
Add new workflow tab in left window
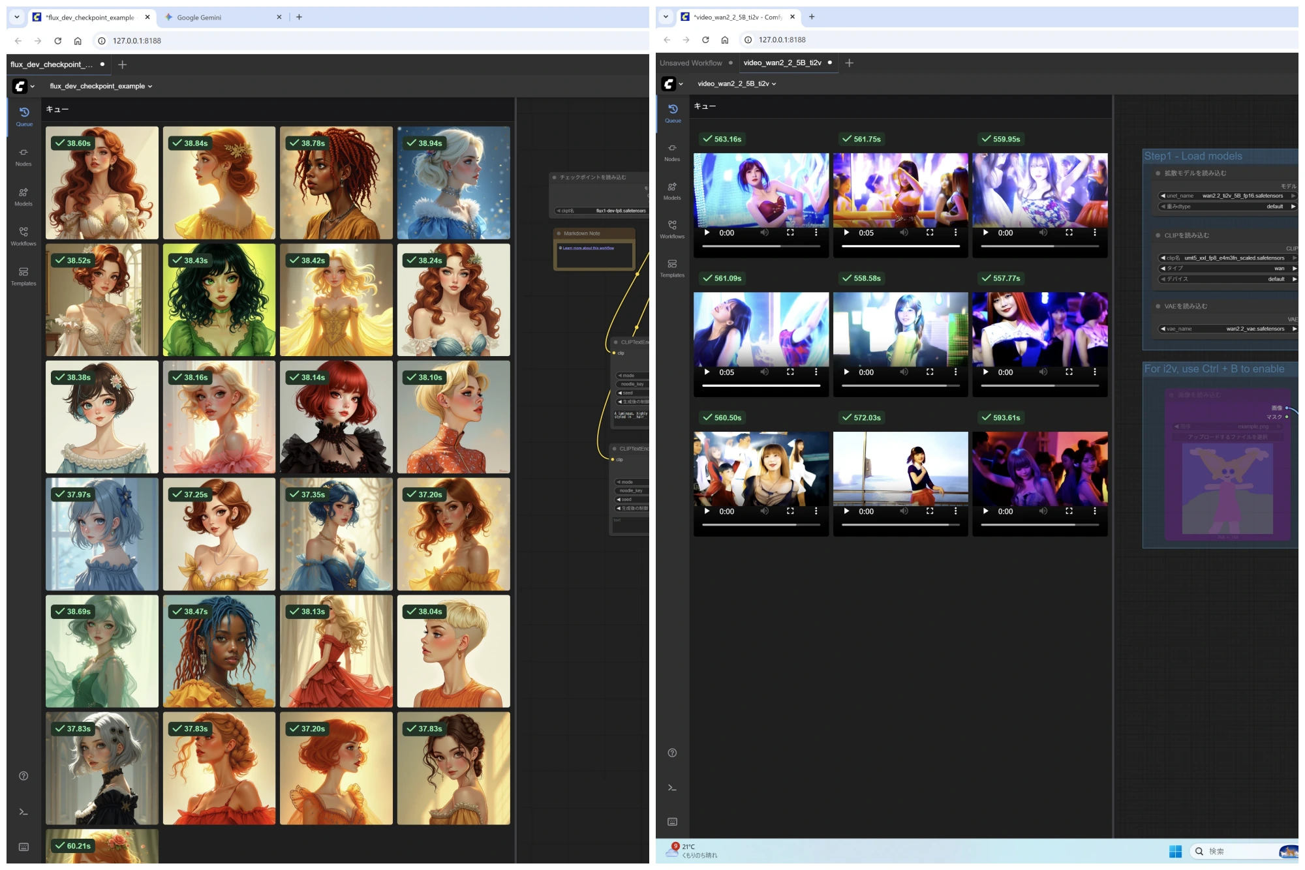click(x=122, y=65)
